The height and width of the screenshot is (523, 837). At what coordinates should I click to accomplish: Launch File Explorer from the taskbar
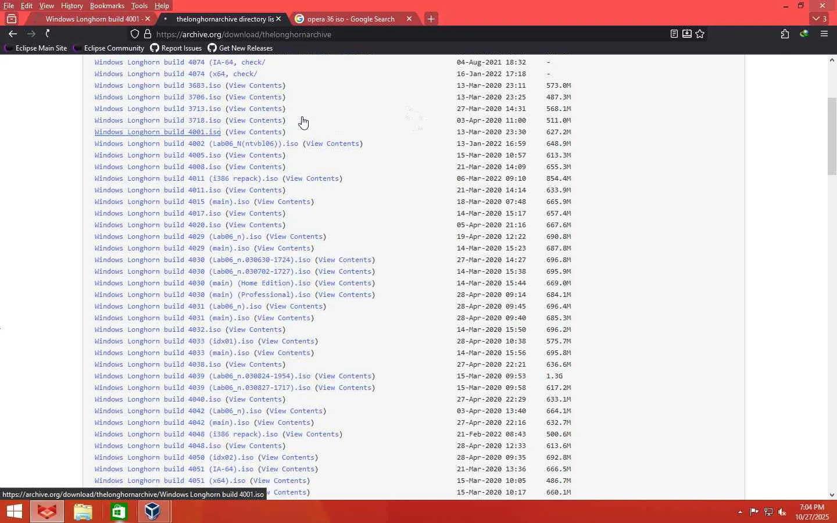(x=83, y=511)
